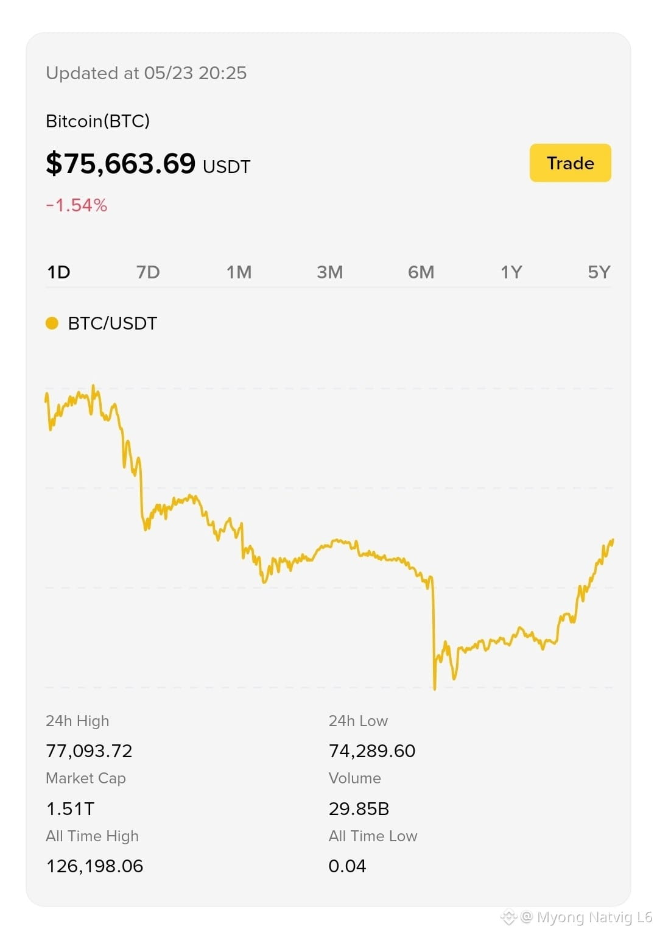Toggle the BTC/USDT legend label
This screenshot has height=932, width=657.
pos(113,323)
